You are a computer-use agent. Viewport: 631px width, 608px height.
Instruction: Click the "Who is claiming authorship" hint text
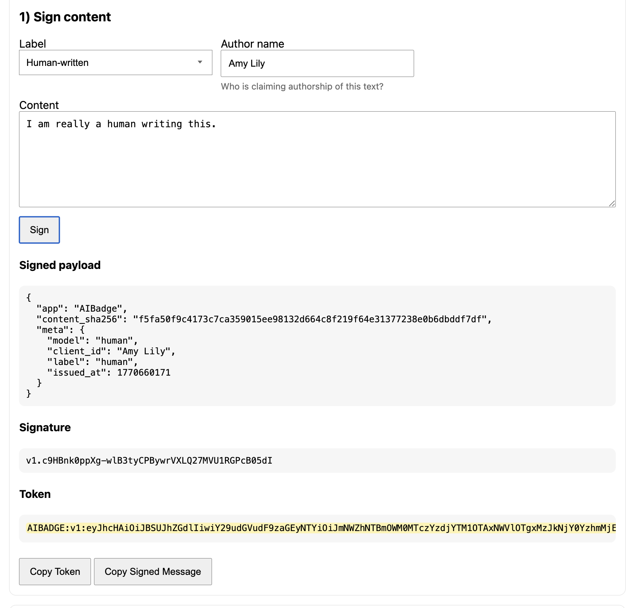302,86
